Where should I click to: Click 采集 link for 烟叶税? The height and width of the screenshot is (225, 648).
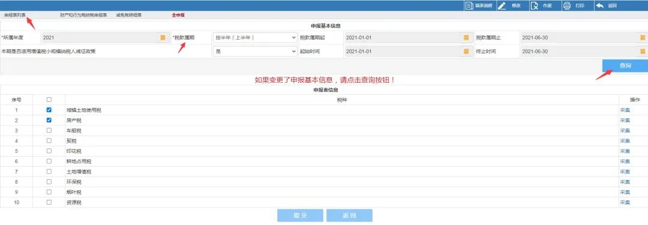tap(625, 193)
